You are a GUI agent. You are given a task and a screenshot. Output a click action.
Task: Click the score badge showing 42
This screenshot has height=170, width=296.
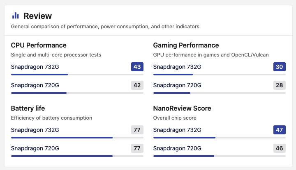pos(137,85)
